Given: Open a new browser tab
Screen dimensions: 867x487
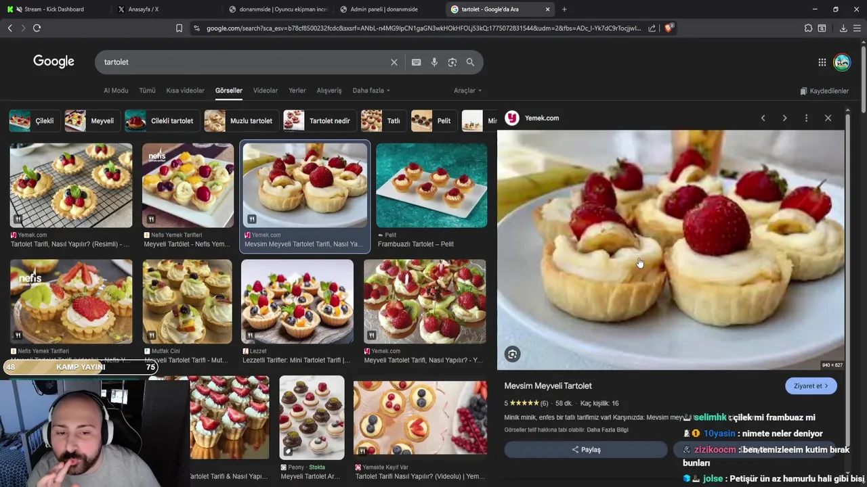Looking at the screenshot, I should coord(564,9).
